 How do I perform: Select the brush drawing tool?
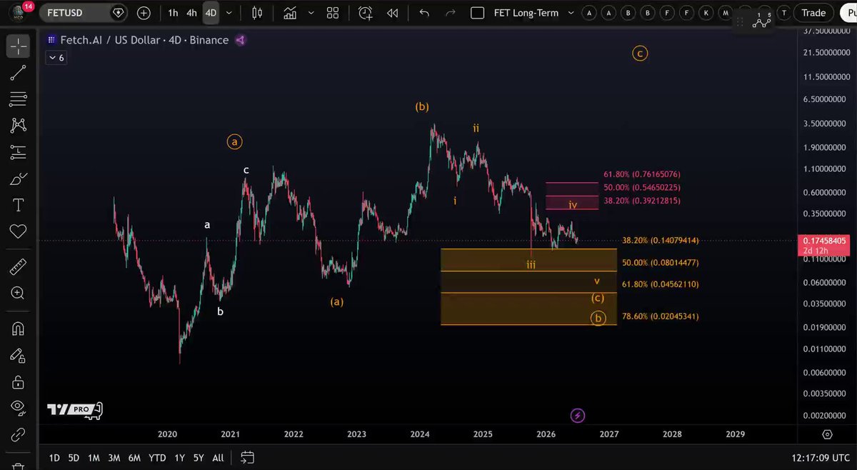point(18,179)
